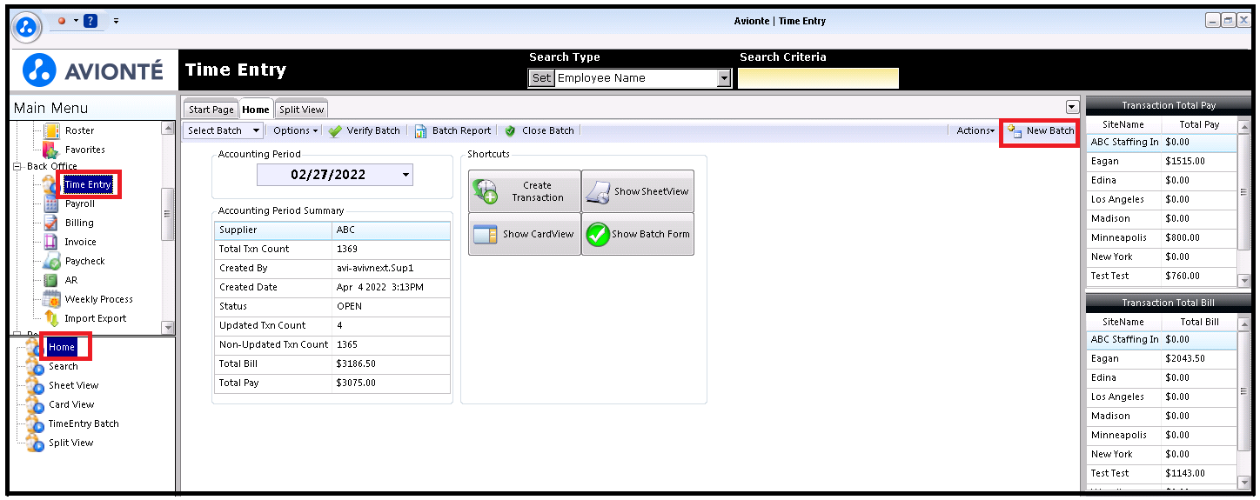Click the Favorites star icon
Image resolution: width=1260 pixels, height=500 pixels.
coord(50,150)
